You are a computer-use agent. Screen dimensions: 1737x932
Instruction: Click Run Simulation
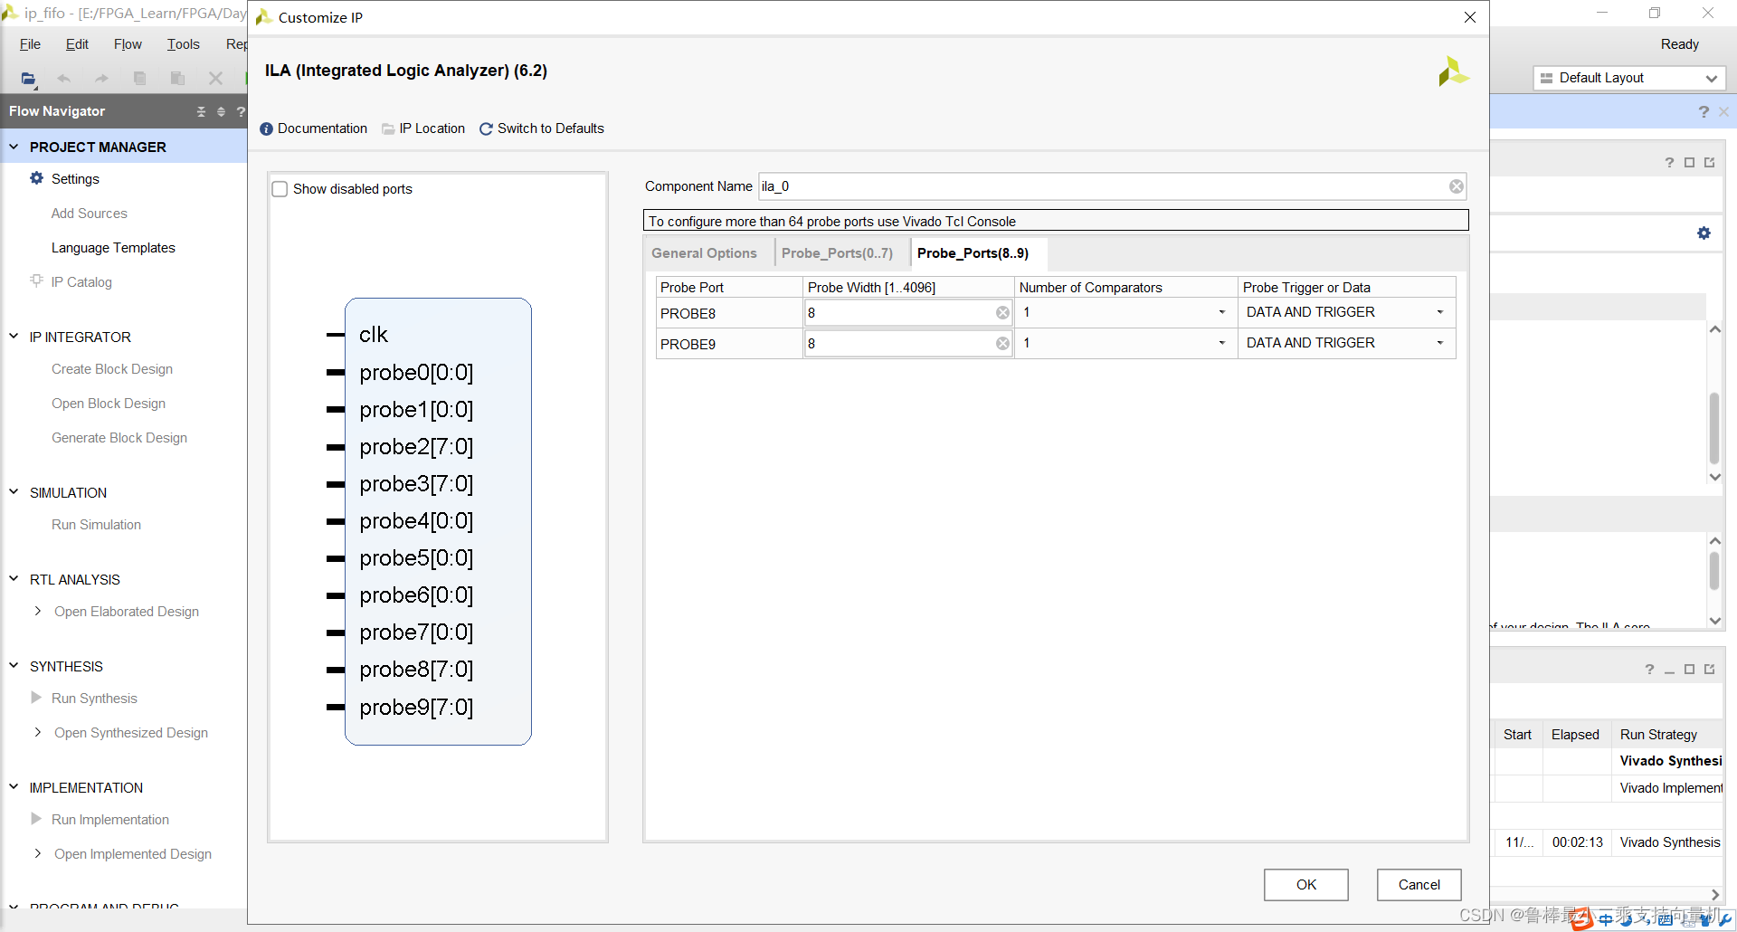[96, 525]
